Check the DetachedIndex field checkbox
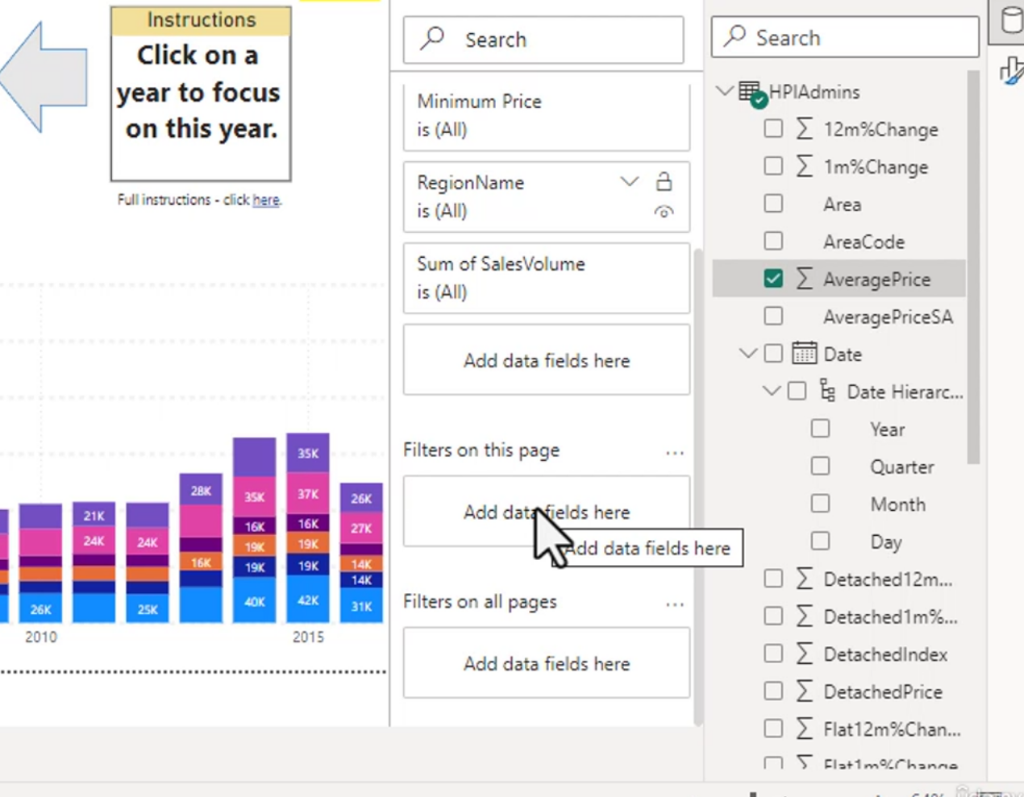This screenshot has height=797, width=1024. coord(773,653)
